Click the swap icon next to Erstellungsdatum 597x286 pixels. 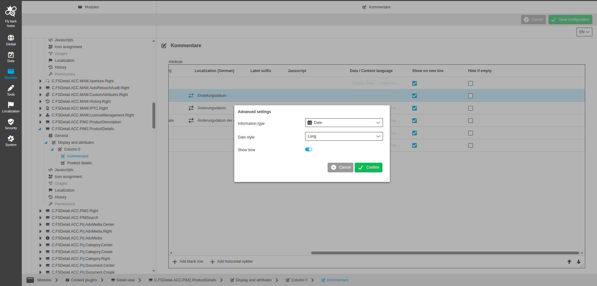(191, 96)
